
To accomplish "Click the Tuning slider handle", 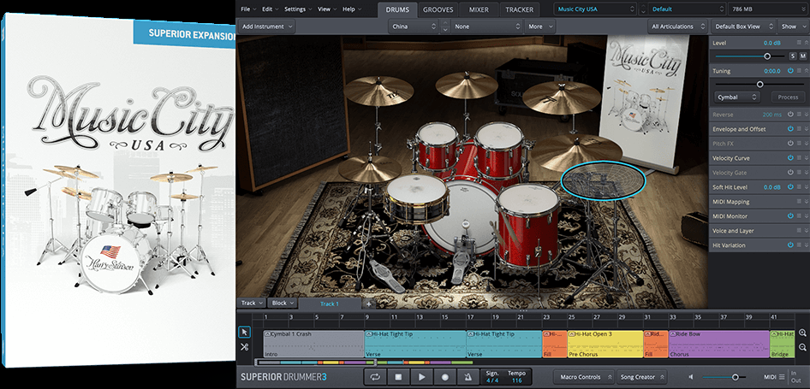I will [x=759, y=84].
